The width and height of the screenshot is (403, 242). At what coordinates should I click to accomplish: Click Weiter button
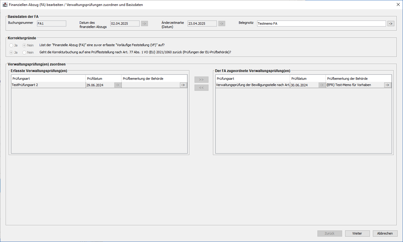pos(357,233)
